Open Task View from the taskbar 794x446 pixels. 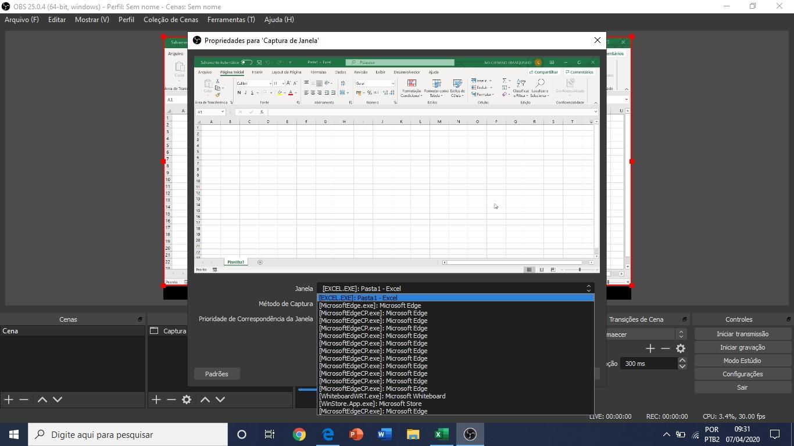270,434
